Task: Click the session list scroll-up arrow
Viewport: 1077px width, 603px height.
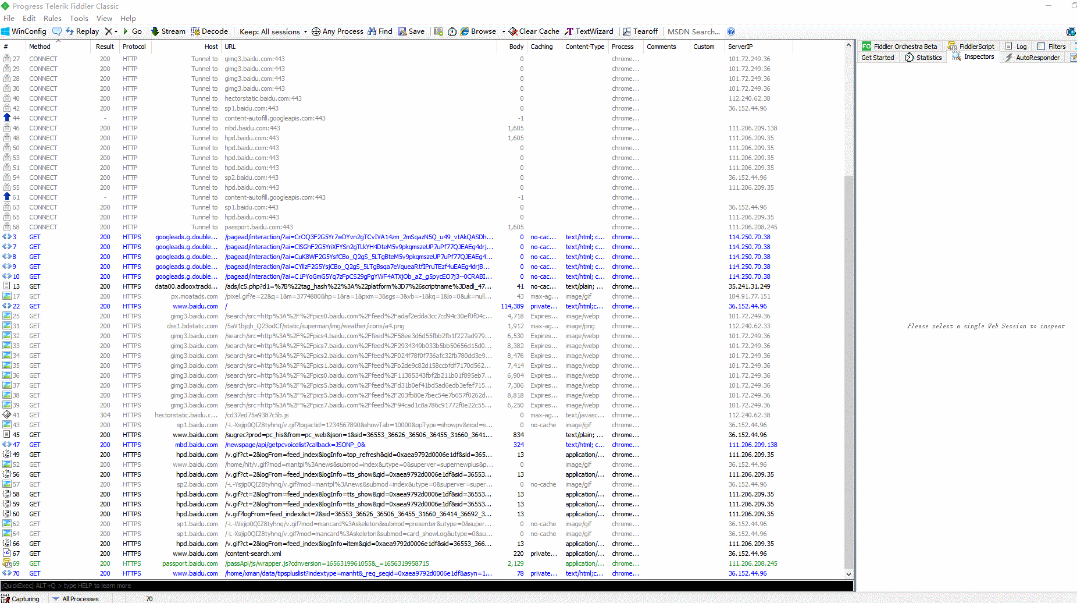Action: pyautogui.click(x=848, y=45)
